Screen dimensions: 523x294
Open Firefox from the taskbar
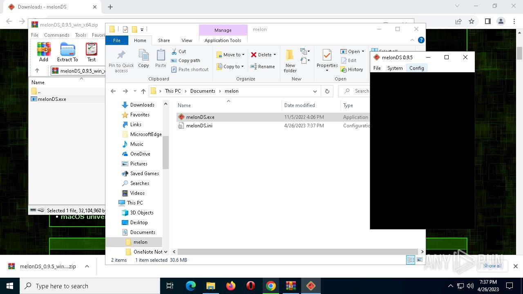pyautogui.click(x=231, y=286)
